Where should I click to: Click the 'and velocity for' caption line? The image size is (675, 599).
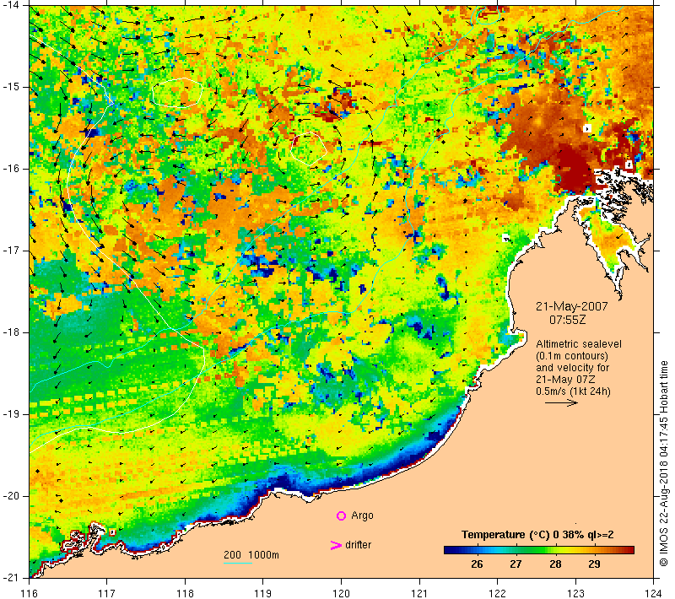tap(573, 368)
